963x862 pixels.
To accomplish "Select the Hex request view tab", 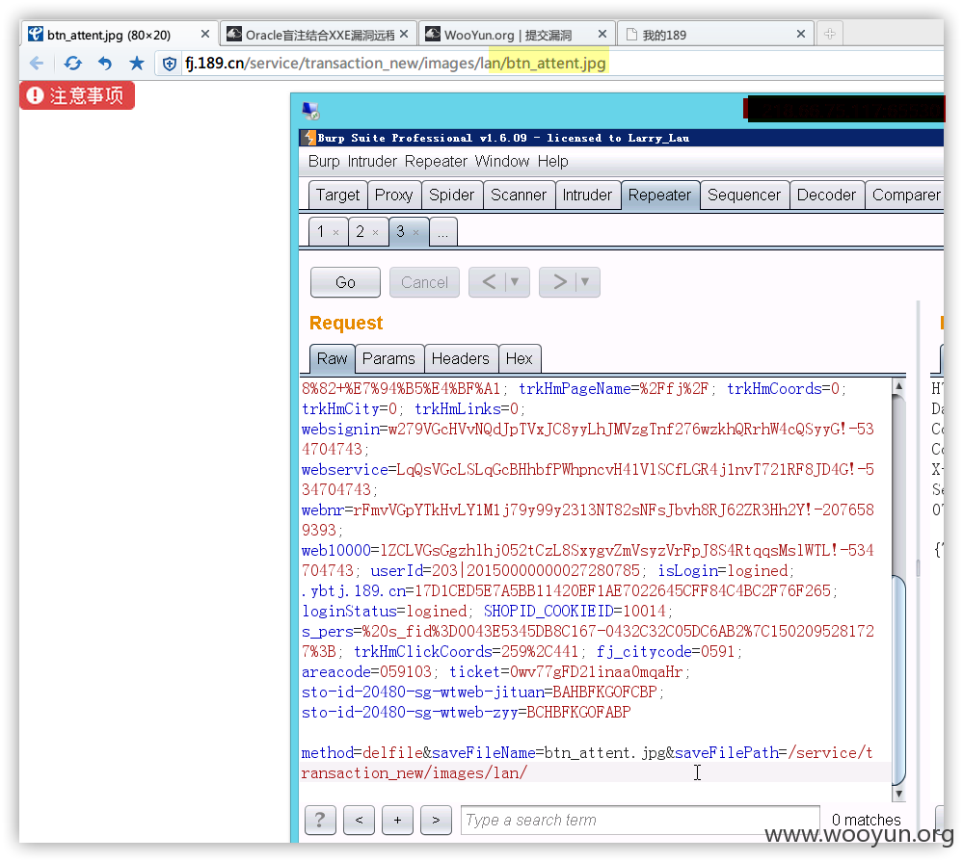I will (x=519, y=359).
